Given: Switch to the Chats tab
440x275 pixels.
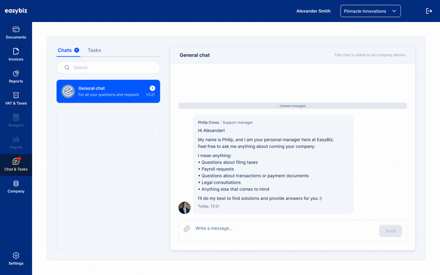Looking at the screenshot, I should (68, 50).
